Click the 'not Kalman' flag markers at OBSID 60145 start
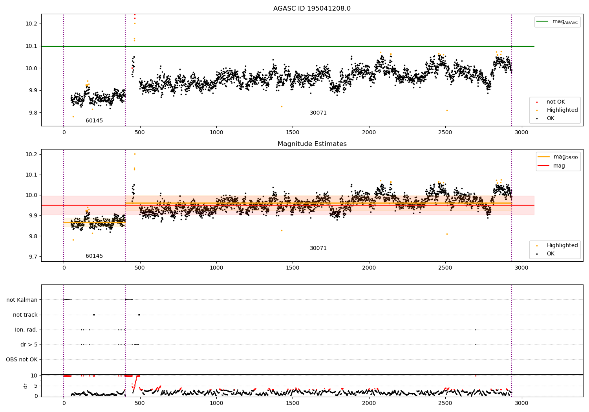Screen dimensions: 589x412 (x=68, y=300)
